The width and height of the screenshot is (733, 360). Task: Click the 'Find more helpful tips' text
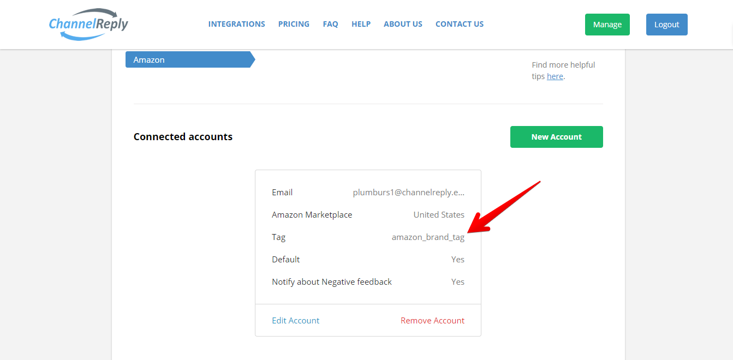tap(563, 70)
